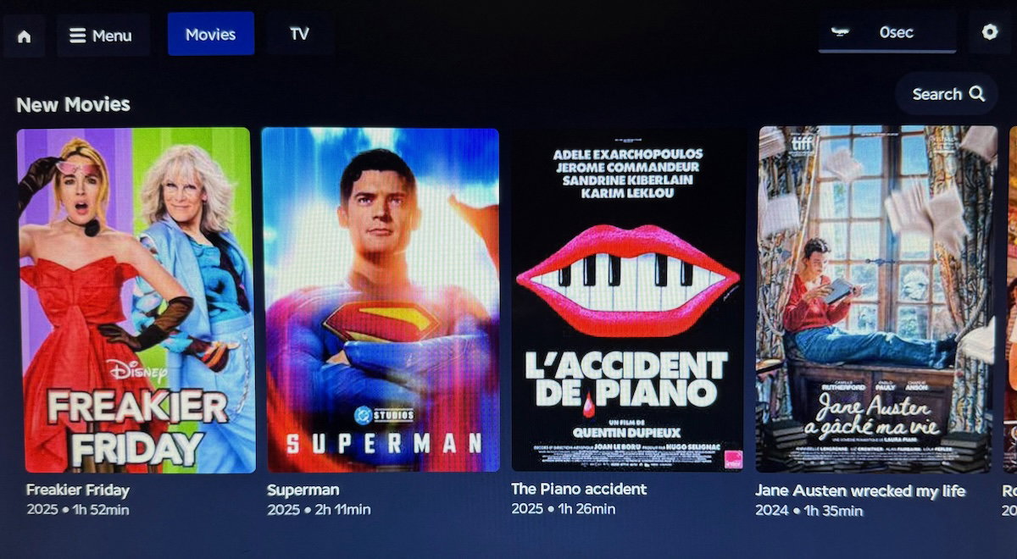Click The Piano accident title text
This screenshot has width=1017, height=559.
tap(579, 489)
